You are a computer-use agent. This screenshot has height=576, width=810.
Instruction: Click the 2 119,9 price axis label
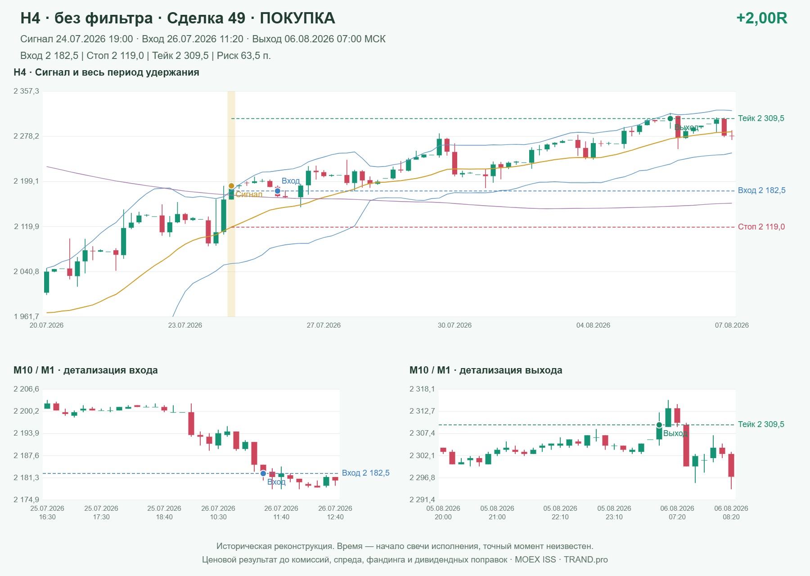coord(27,227)
